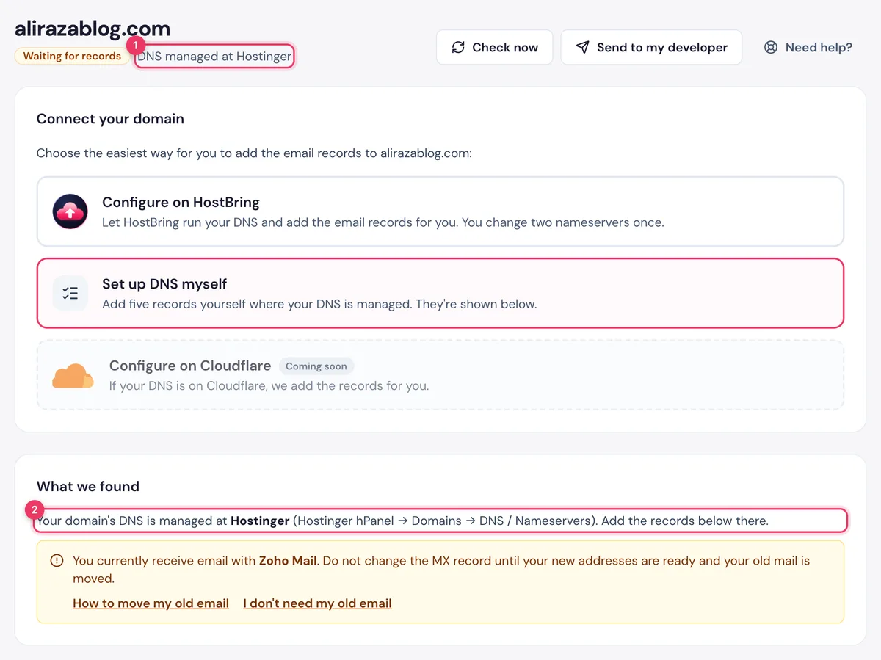Click the bold Hostinger name in What we found
881x660 pixels.
tap(260, 521)
